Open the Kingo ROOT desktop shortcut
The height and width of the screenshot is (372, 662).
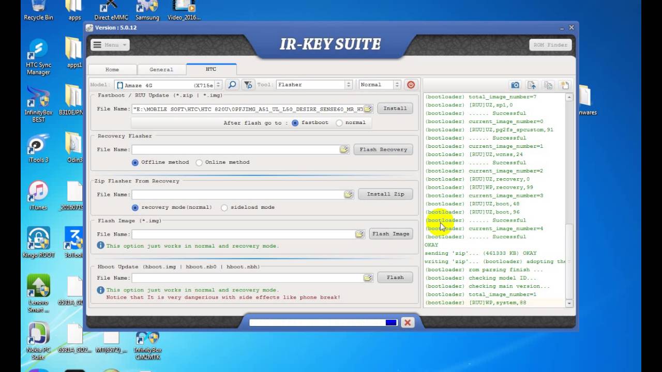coord(38,242)
